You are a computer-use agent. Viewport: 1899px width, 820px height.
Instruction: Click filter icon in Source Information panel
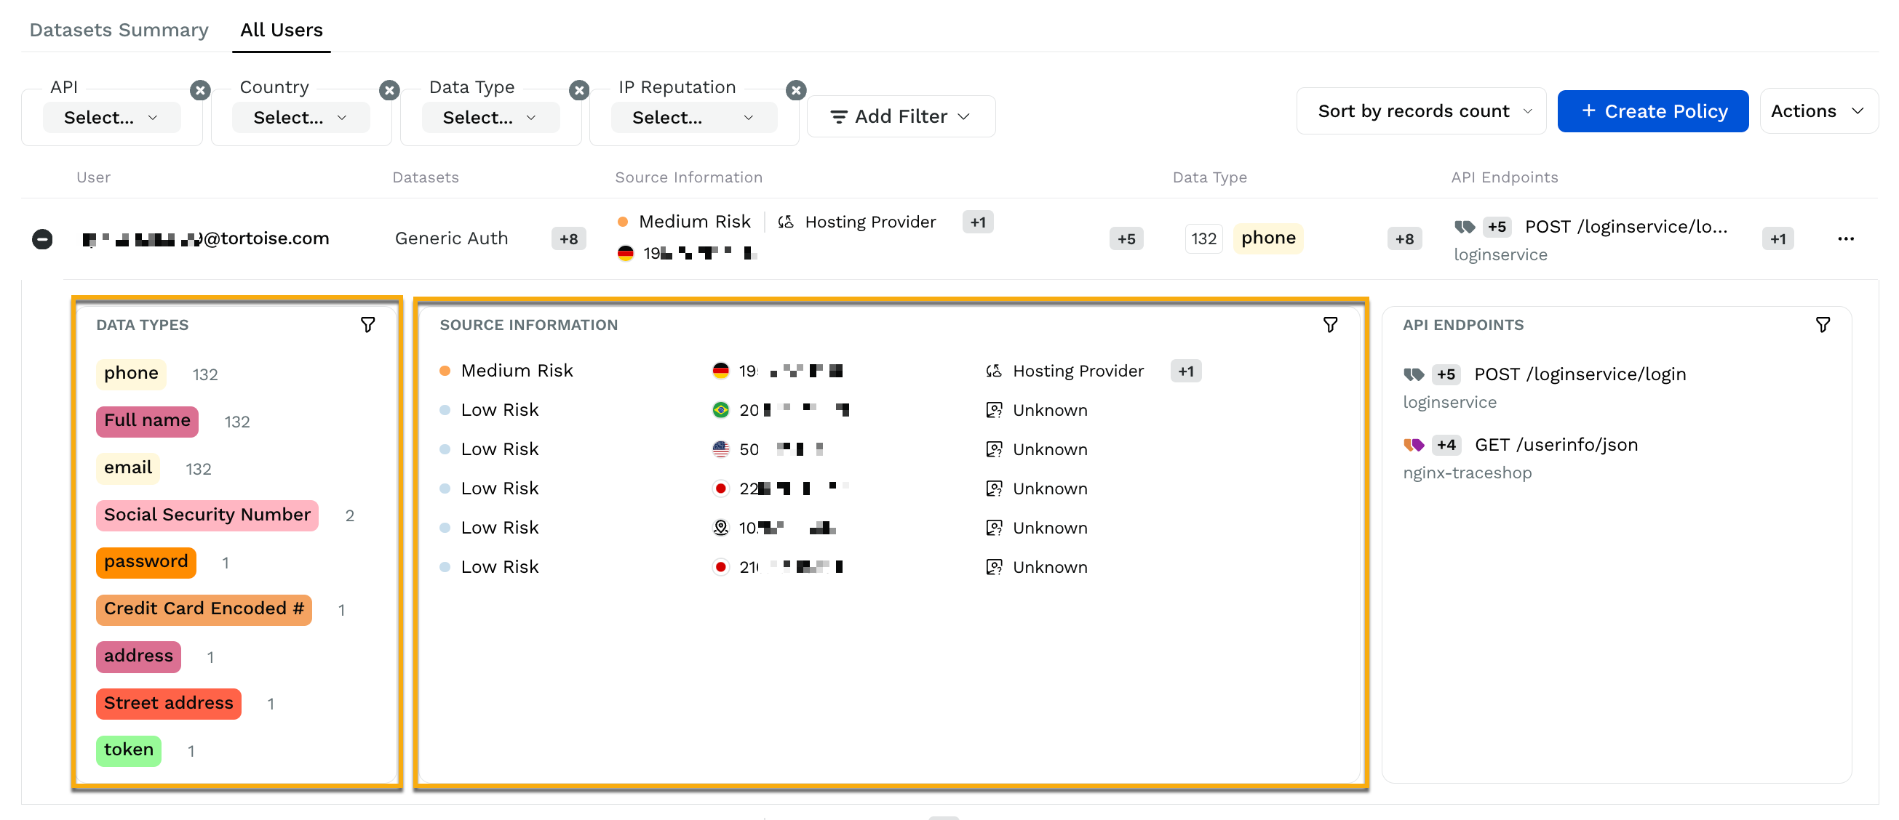click(1330, 325)
